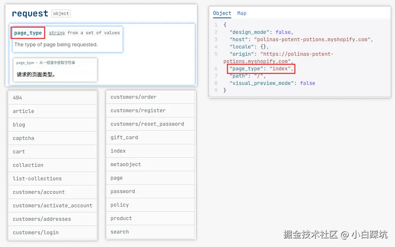This screenshot has width=395, height=247.
Task: Click the "visual_preview_mode": false code line
Action: pyautogui.click(x=272, y=83)
